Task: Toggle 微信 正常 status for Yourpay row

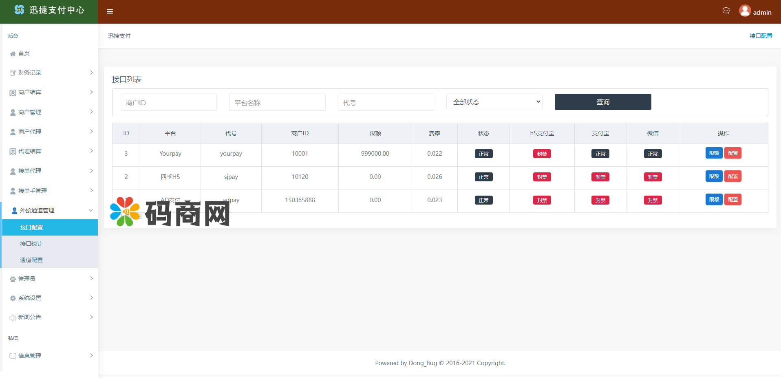Action: tap(653, 154)
